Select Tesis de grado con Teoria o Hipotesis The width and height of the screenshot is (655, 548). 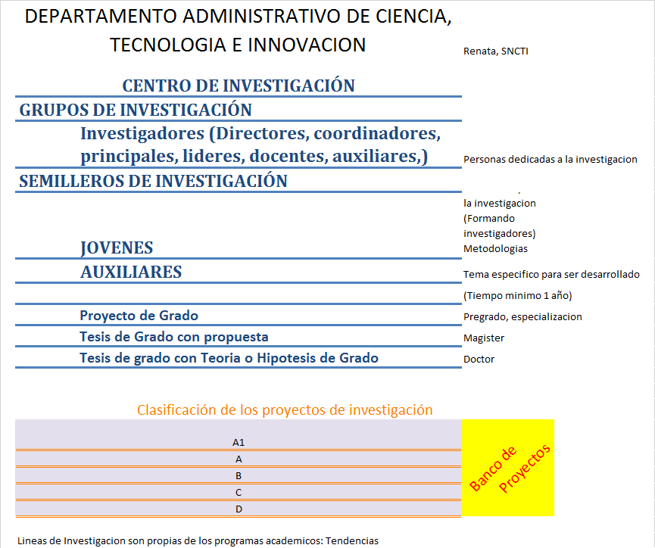coord(229,358)
